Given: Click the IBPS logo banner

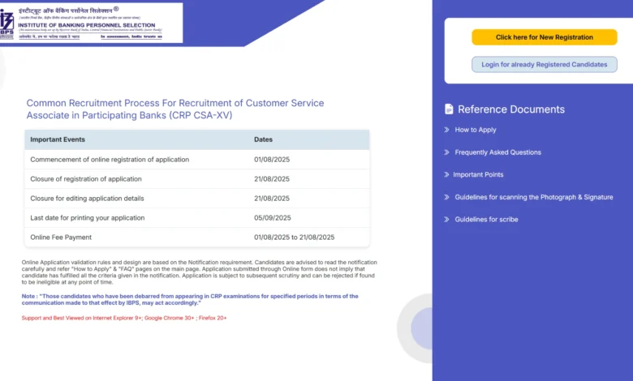Looking at the screenshot, I should (x=91, y=23).
